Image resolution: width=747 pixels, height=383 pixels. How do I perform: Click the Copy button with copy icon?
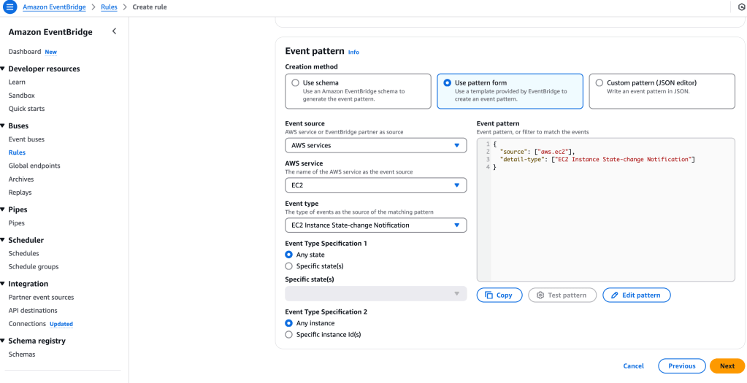coord(499,295)
